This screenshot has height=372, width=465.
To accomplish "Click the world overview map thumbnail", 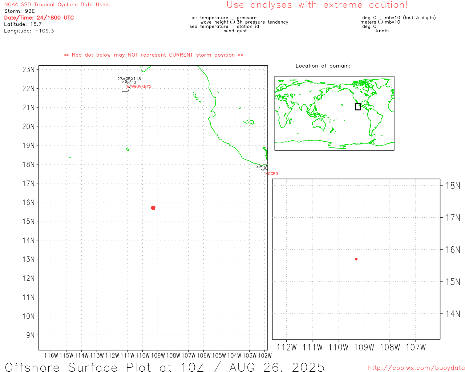I will pos(334,113).
